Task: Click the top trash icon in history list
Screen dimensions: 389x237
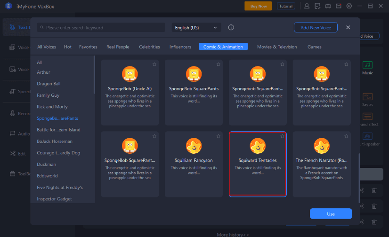Action: 374,190
